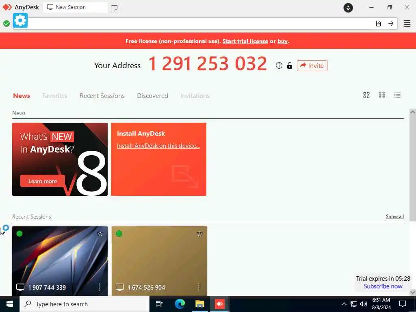Open File Explorer from taskbar
The height and width of the screenshot is (312, 416).
pyautogui.click(x=200, y=304)
